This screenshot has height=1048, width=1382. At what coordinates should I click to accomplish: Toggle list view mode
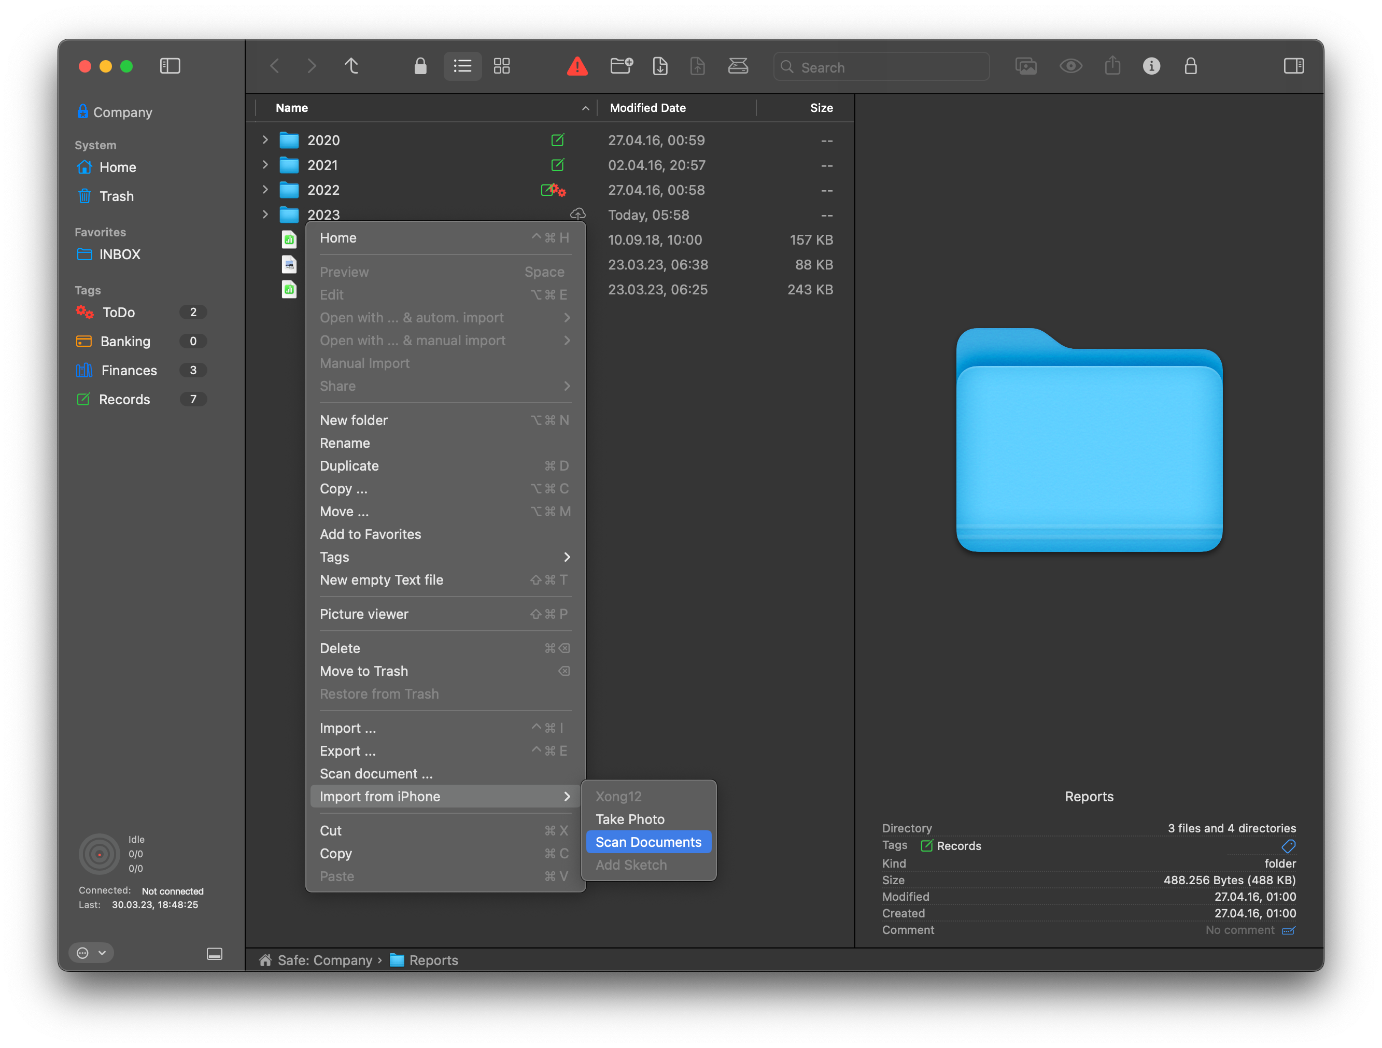tap(462, 66)
